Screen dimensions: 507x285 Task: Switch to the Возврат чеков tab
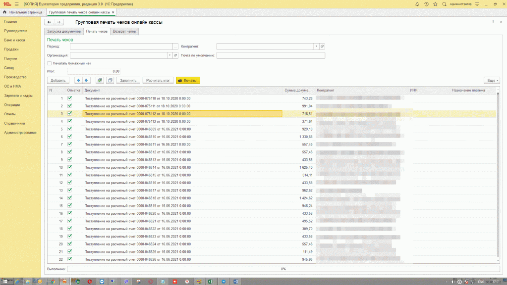(124, 31)
